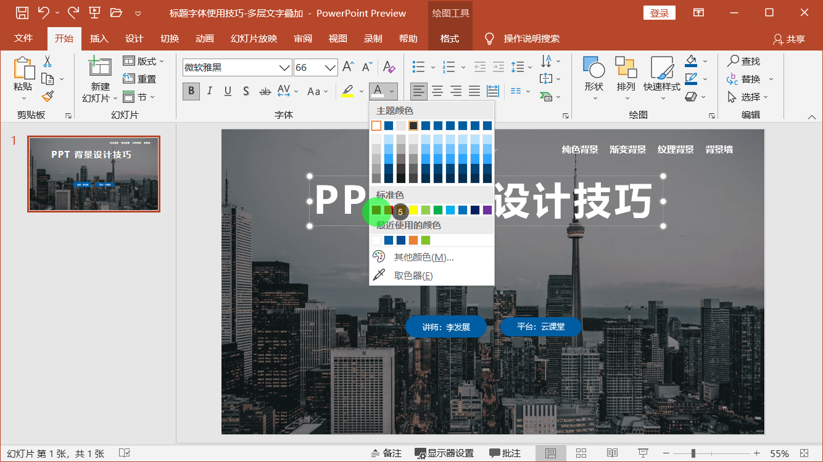Set justified text alignment
This screenshot has width=823, height=462.
click(x=474, y=91)
